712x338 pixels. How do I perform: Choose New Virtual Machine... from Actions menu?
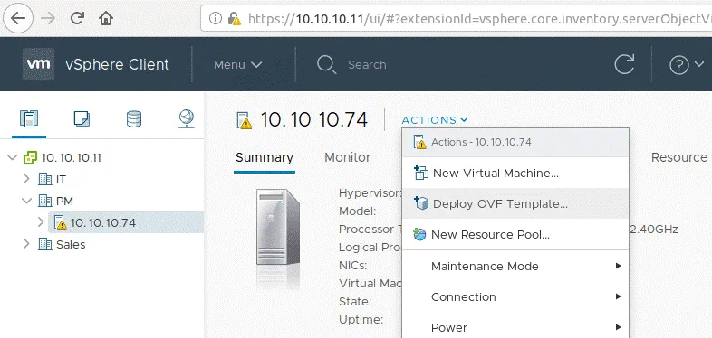(x=515, y=174)
